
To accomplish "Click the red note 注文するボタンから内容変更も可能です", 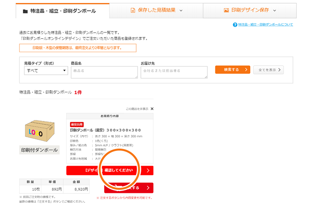I will pyautogui.click(x=124, y=198).
